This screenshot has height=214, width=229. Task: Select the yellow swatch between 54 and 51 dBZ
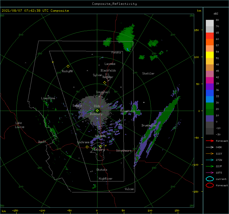(x=210, y=55)
